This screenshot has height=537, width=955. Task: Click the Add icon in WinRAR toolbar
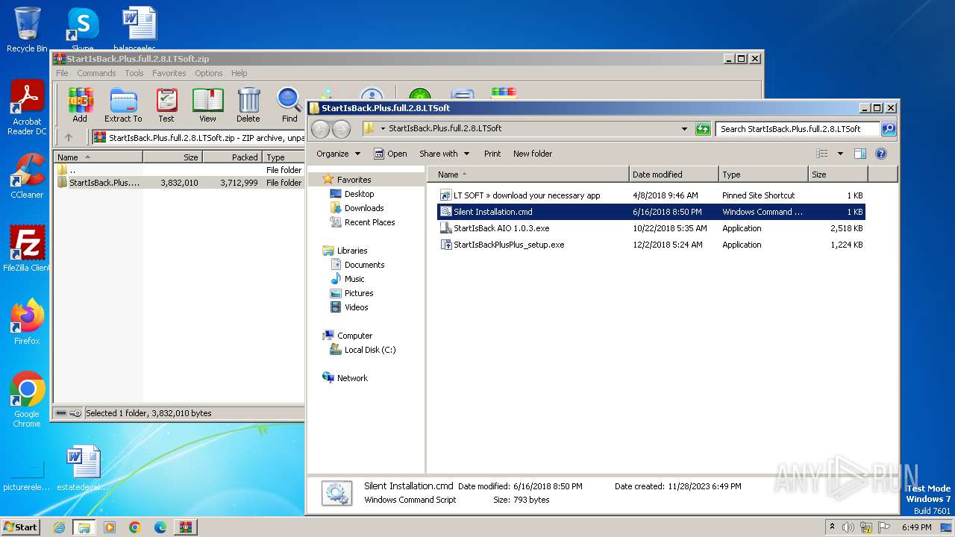point(80,104)
